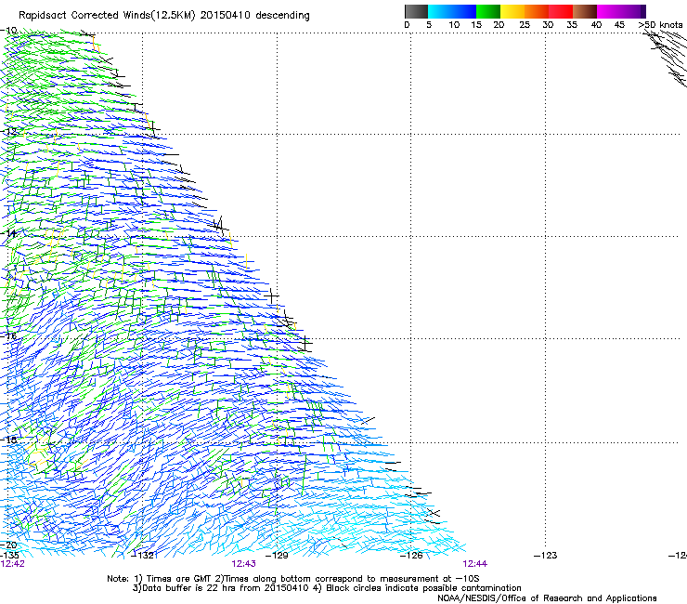Select the '-14' latitude axis label

pos(8,233)
